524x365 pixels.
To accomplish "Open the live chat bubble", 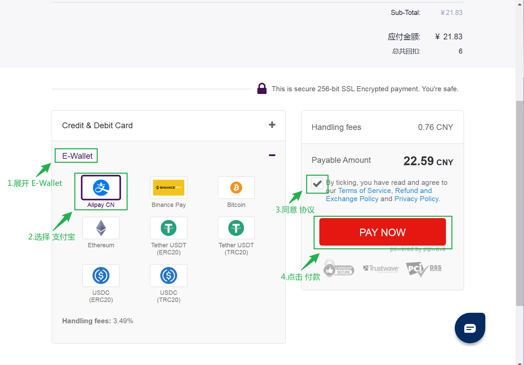I will coord(470,328).
